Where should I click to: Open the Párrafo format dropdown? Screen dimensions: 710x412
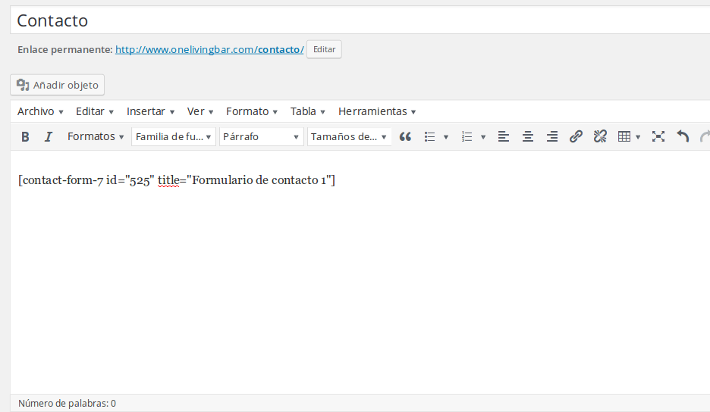point(261,136)
